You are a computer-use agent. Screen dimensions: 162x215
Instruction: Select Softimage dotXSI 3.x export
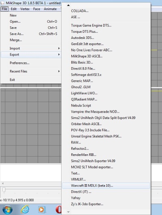pos(106,75)
